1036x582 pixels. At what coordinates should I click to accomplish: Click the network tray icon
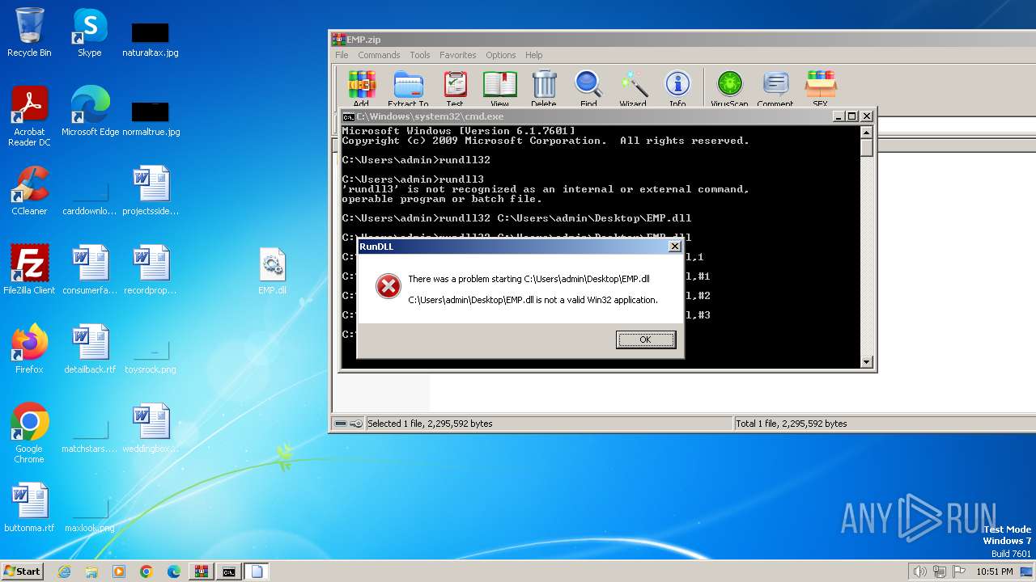tap(939, 571)
